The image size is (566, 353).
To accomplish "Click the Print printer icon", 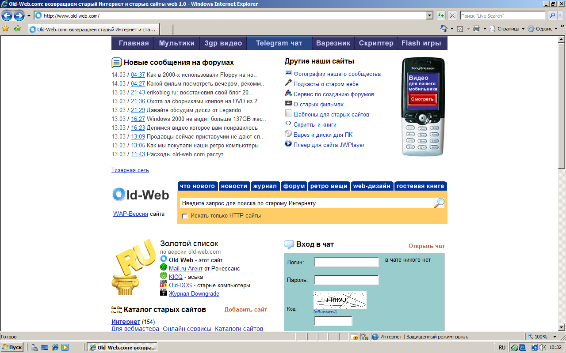I will tap(477, 29).
